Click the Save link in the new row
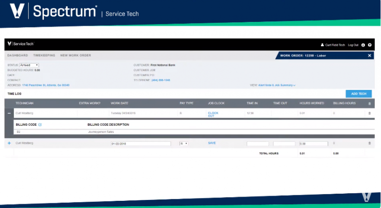Screen dimensions: 381x208 tap(212, 143)
